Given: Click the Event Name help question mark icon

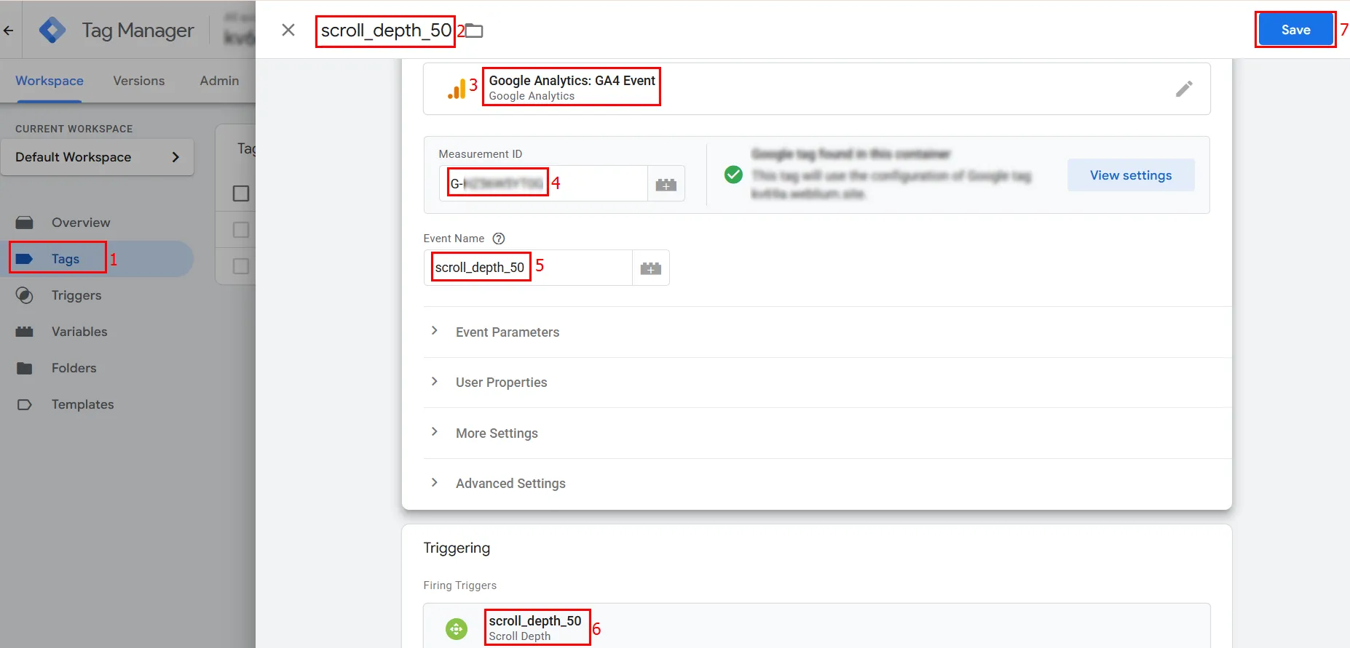Looking at the screenshot, I should point(499,239).
